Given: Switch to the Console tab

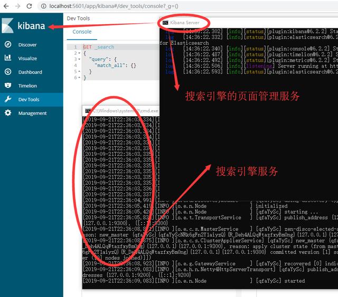Looking at the screenshot, I should point(82,32).
